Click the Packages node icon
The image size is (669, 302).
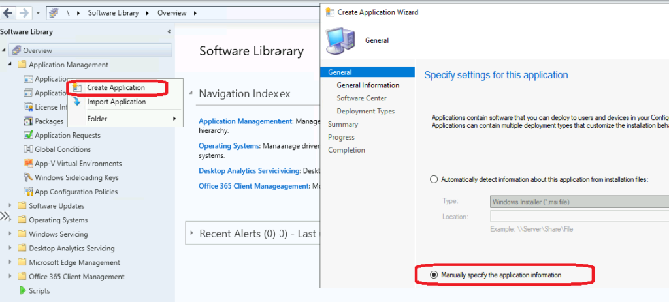(x=28, y=121)
